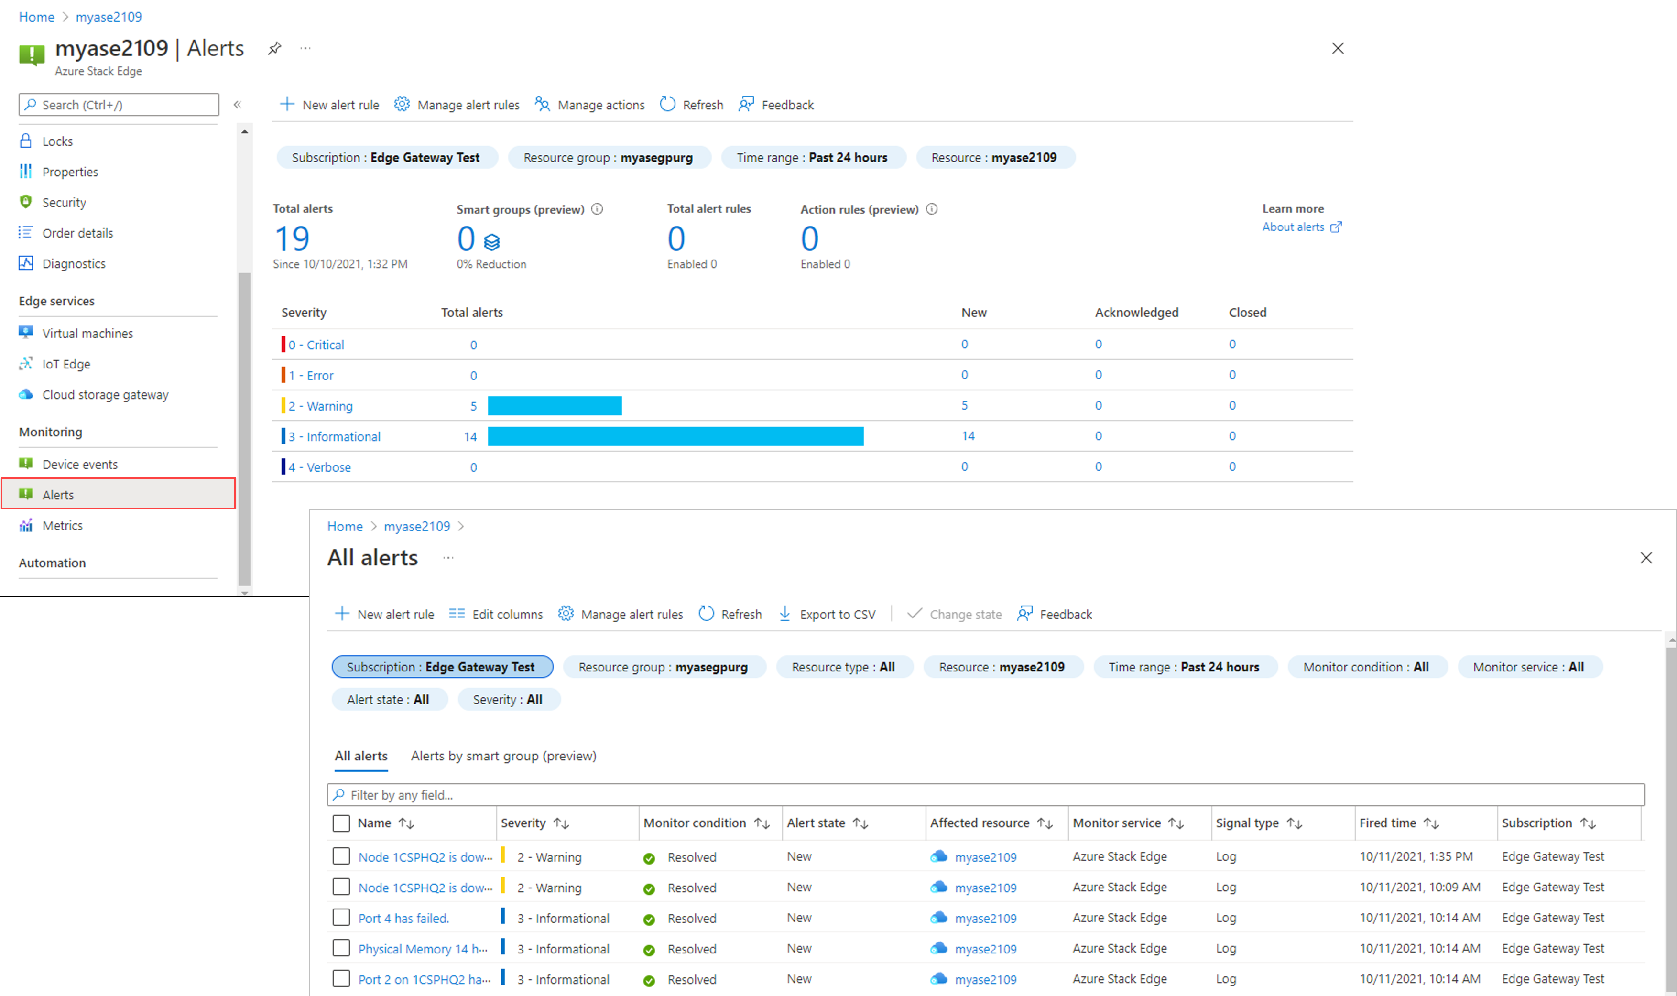Toggle the select-all checkbox in Name header
The width and height of the screenshot is (1677, 996).
341,823
